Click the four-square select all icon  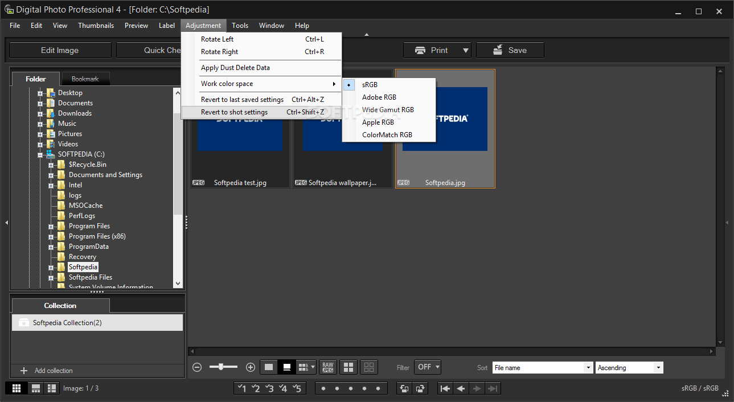tap(348, 367)
